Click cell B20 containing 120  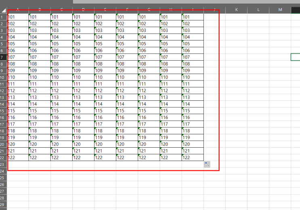pyautogui.click(x=40, y=144)
